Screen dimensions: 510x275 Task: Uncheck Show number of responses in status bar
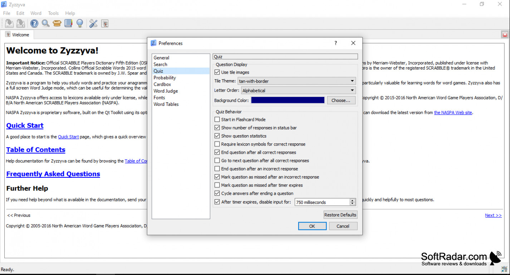coord(217,128)
